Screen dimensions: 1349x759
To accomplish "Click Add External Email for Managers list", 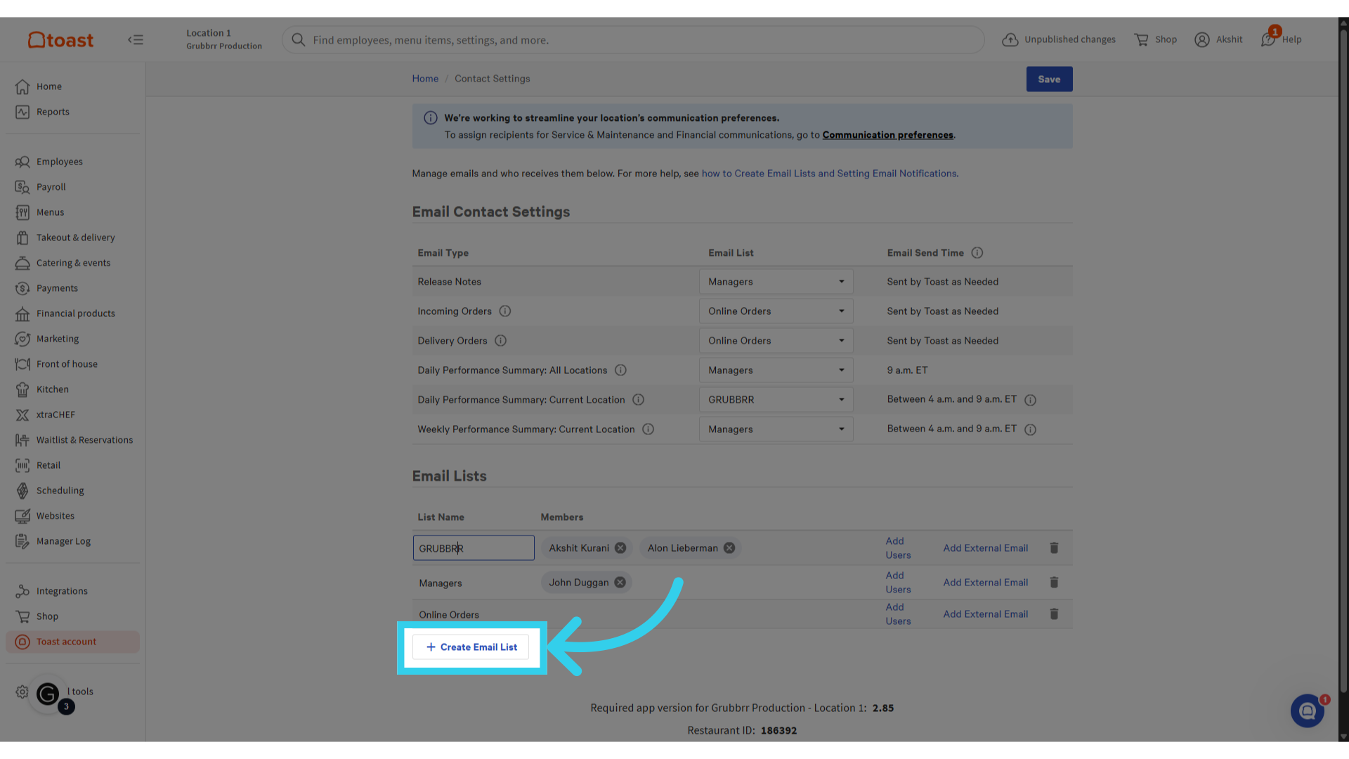I will [985, 583].
